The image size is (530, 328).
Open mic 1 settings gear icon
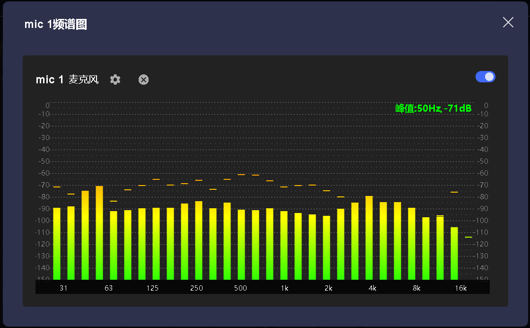[115, 80]
